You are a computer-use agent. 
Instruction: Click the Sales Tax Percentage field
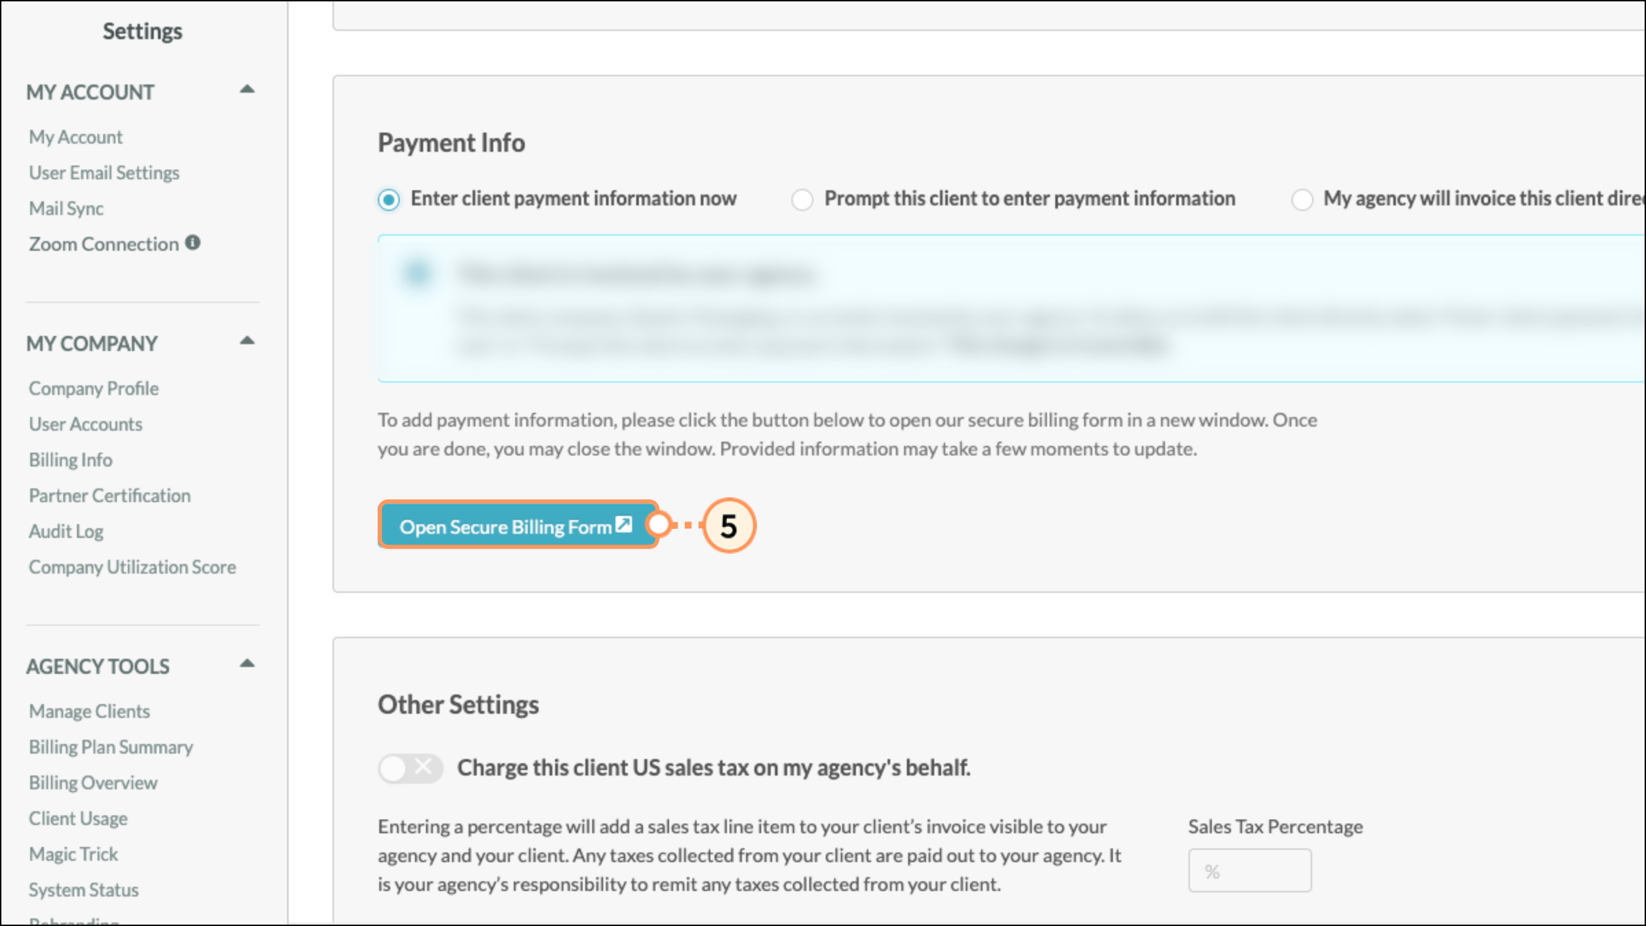1250,870
